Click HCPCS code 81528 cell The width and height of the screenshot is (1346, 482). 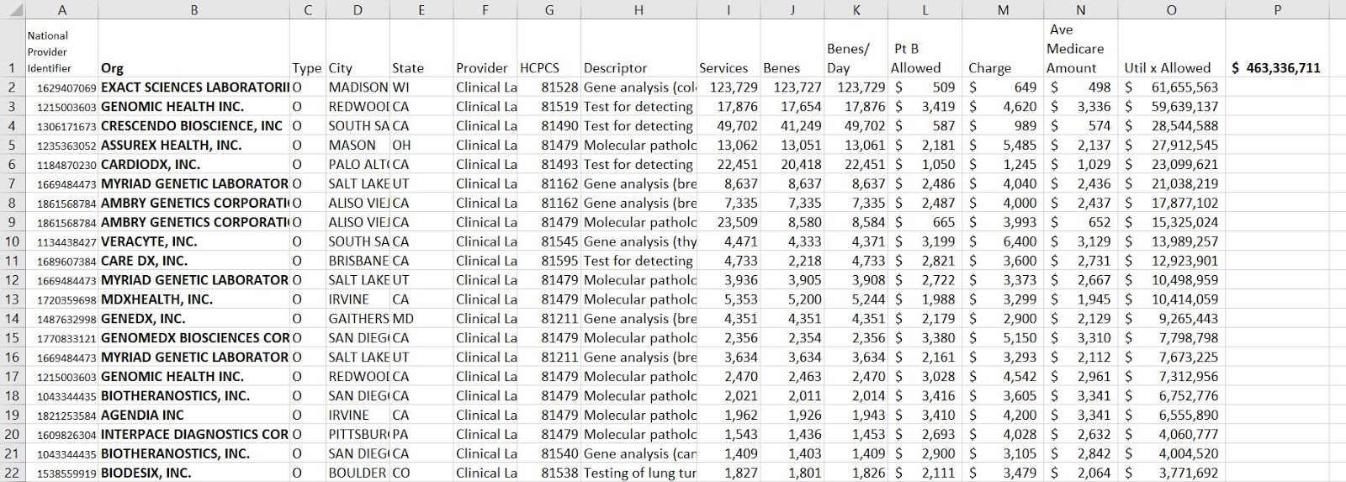click(x=549, y=87)
